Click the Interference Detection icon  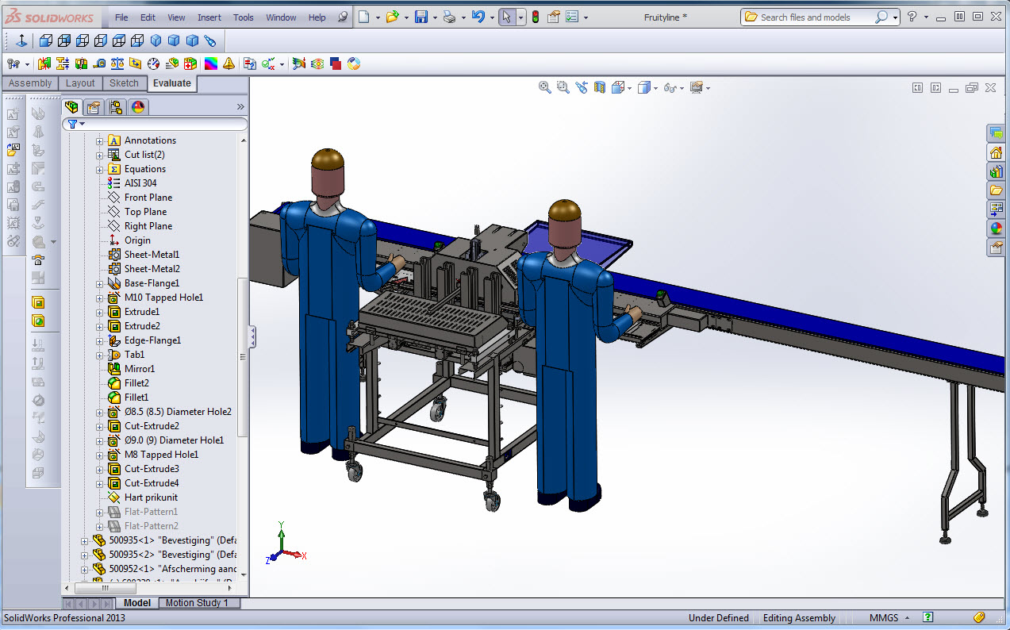point(44,63)
